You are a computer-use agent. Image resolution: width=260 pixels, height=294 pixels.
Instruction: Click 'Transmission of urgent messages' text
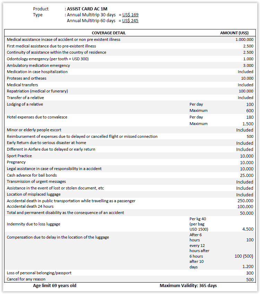pos(36,181)
